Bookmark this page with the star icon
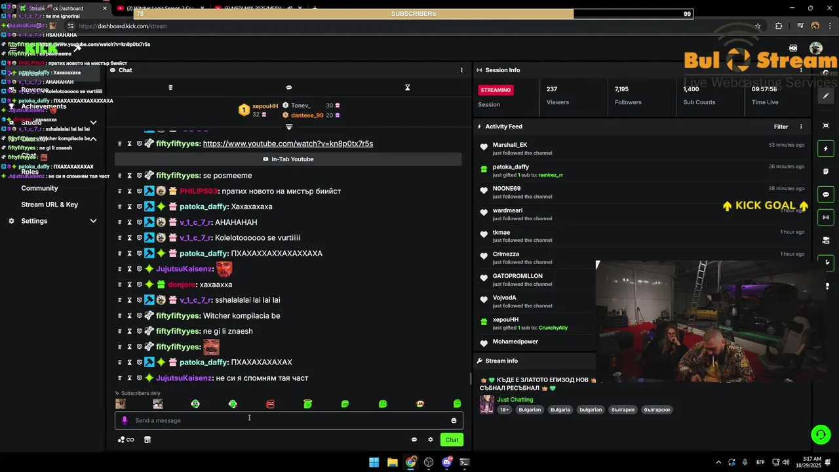This screenshot has width=839, height=472. click(758, 26)
